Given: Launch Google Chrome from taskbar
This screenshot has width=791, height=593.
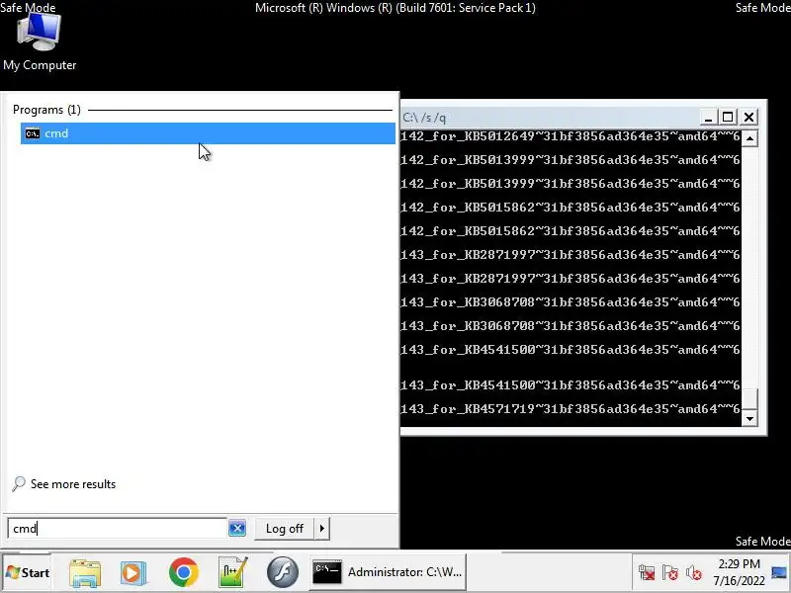Looking at the screenshot, I should click(x=184, y=572).
